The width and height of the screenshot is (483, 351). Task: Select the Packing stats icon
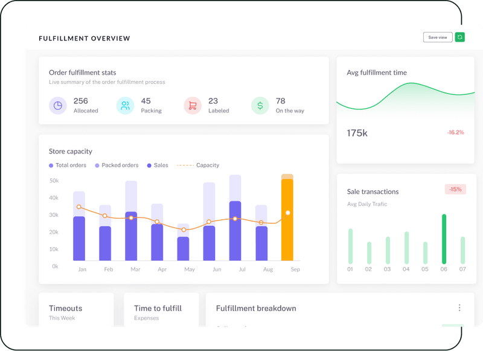pyautogui.click(x=126, y=105)
